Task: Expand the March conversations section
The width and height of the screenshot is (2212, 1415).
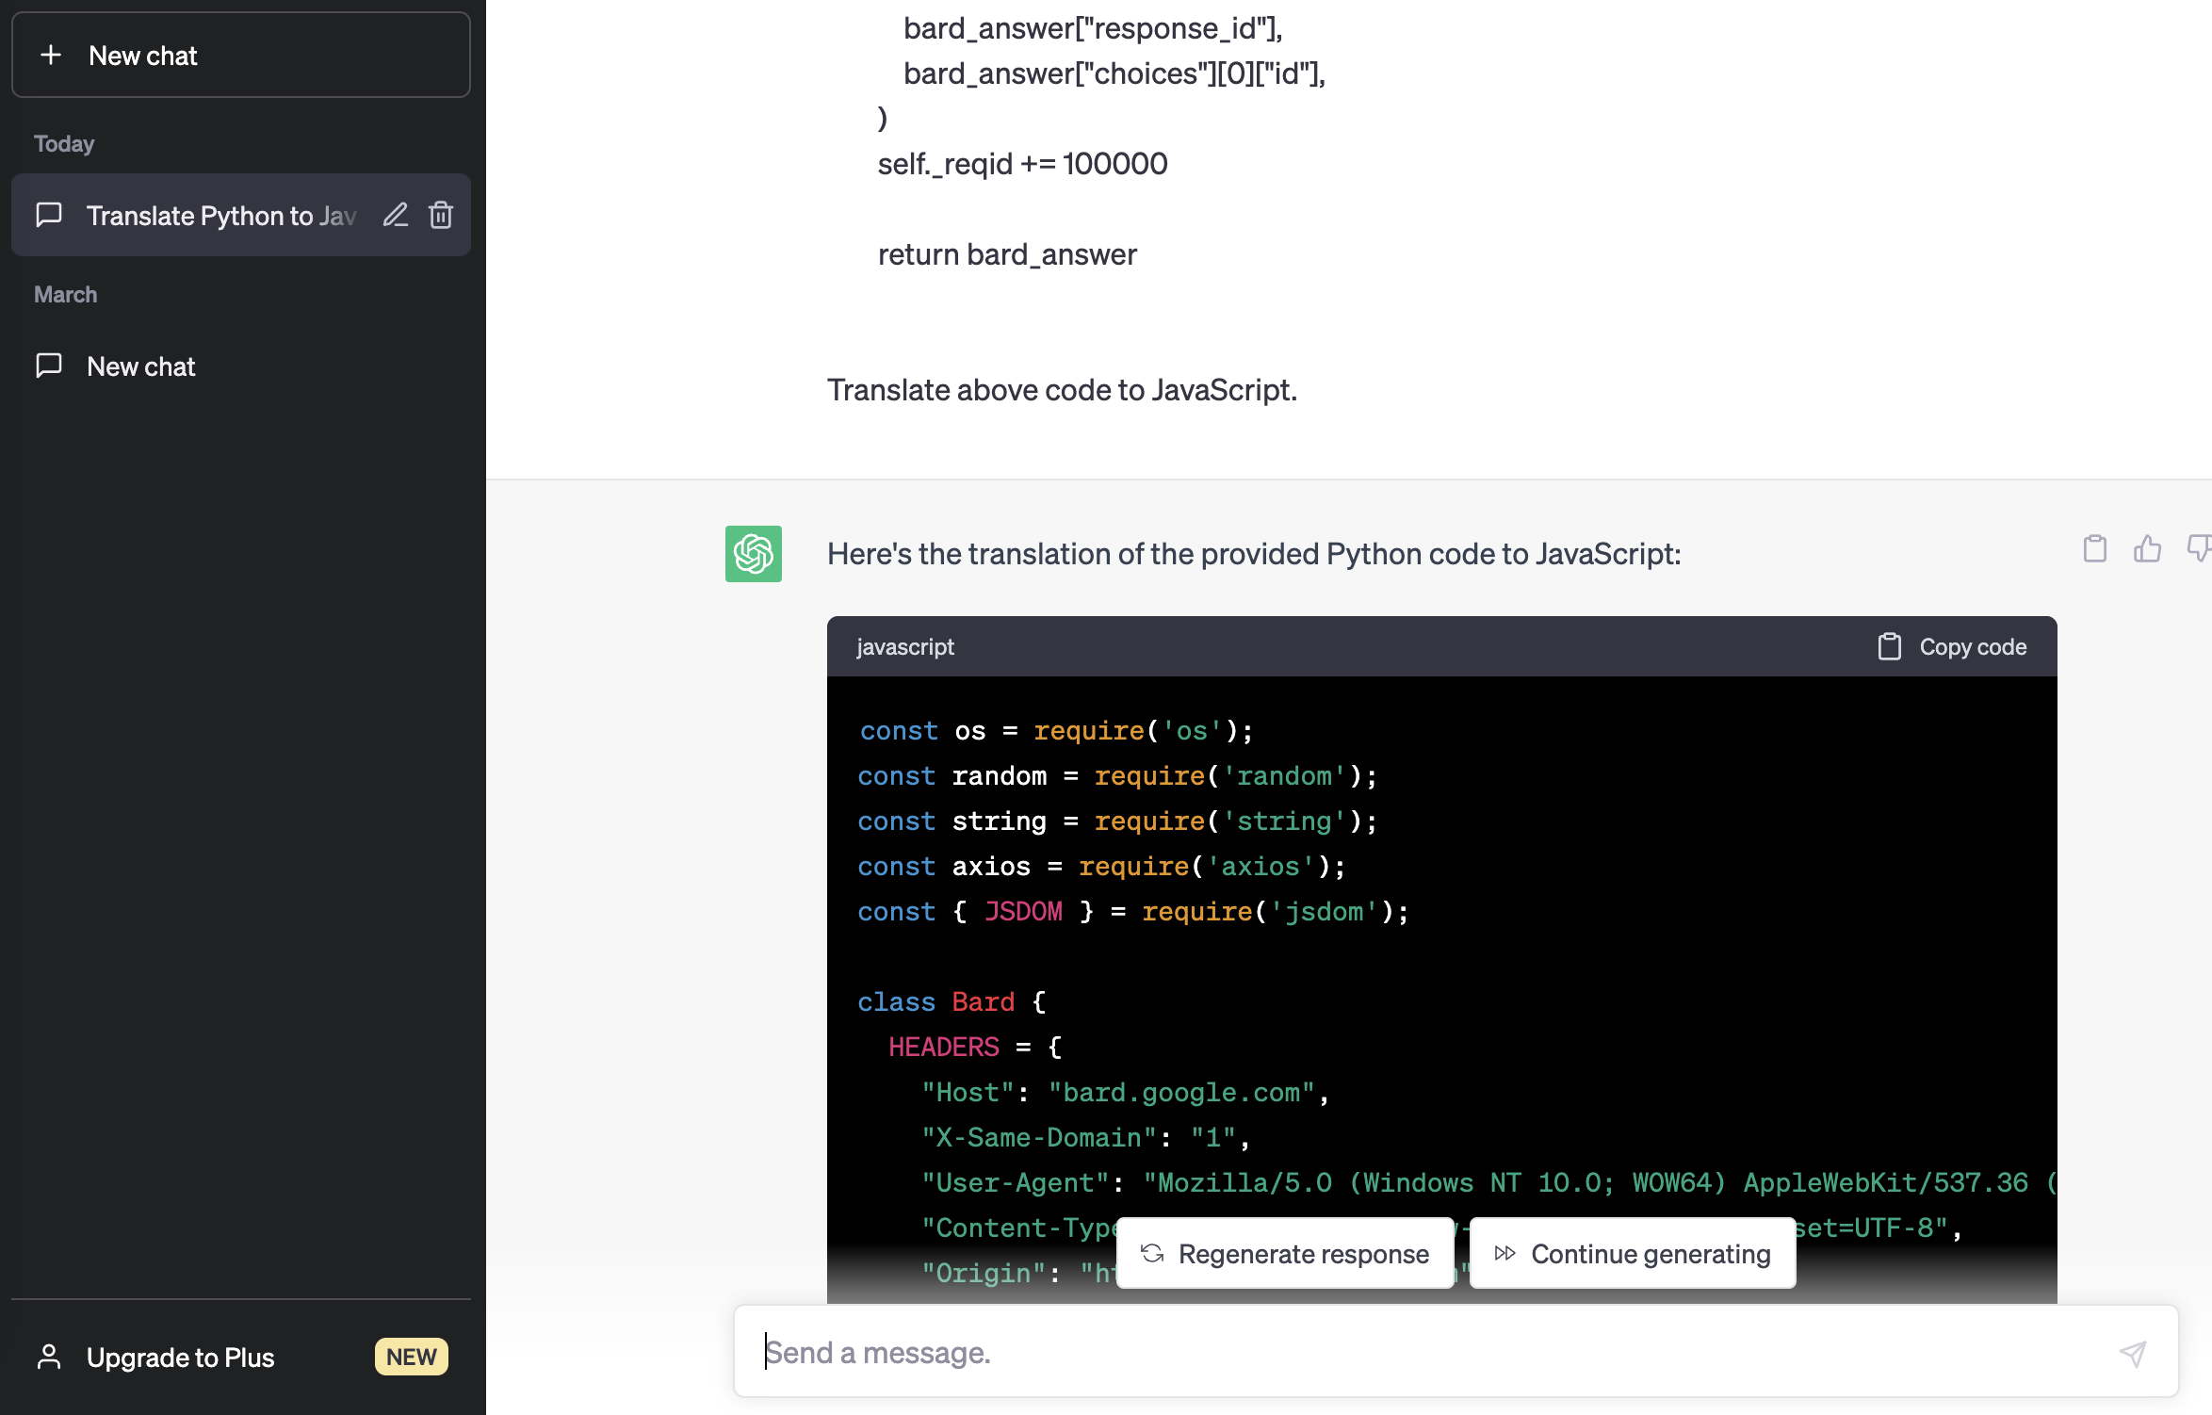Action: coord(64,293)
